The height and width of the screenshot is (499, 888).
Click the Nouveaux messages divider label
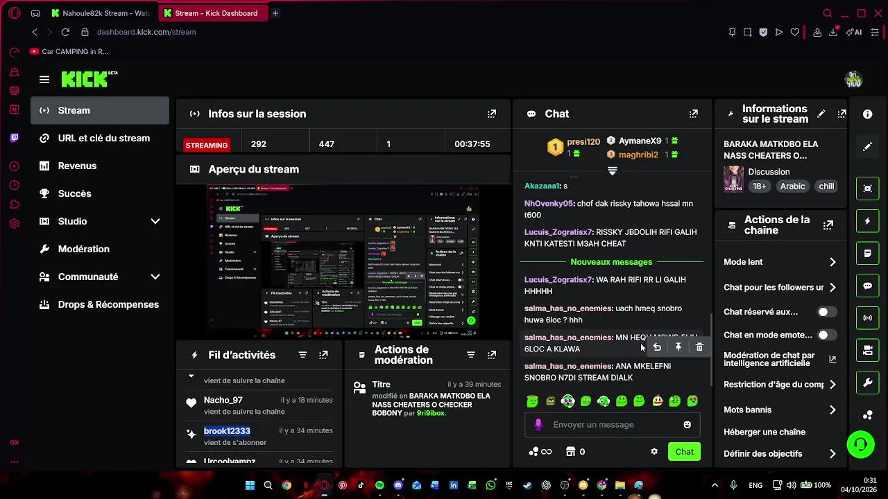click(x=611, y=262)
